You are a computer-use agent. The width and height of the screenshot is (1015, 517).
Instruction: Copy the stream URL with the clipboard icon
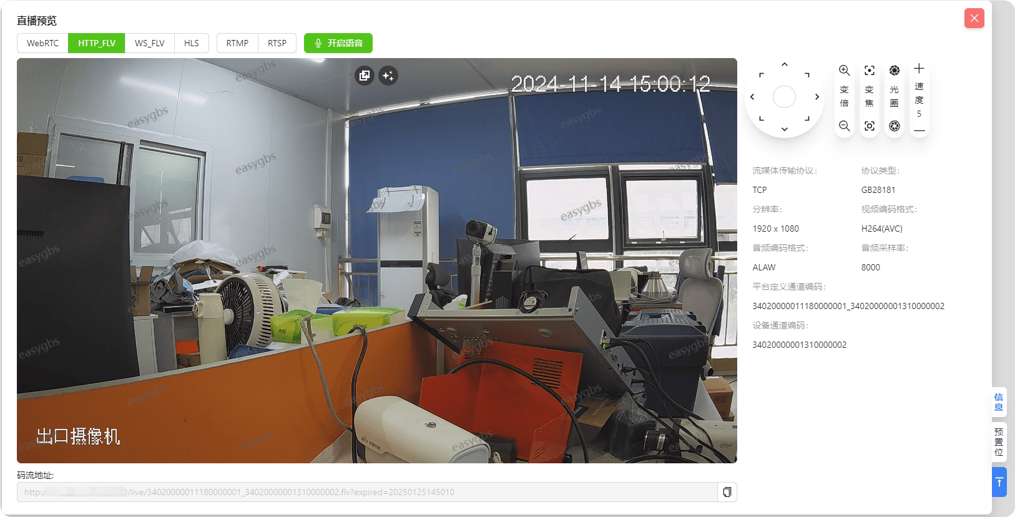[727, 492]
